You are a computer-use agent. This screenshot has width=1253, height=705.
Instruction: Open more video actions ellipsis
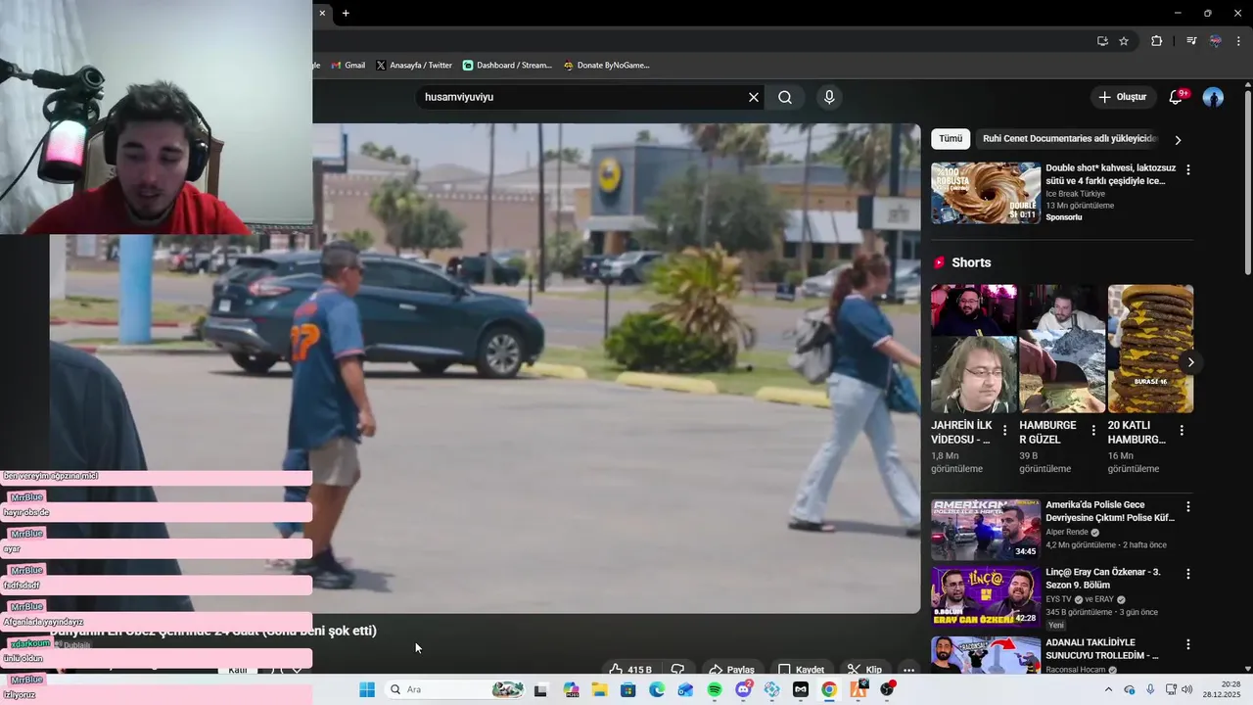908,670
